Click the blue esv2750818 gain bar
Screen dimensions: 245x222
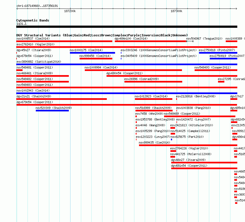[x=218, y=53]
